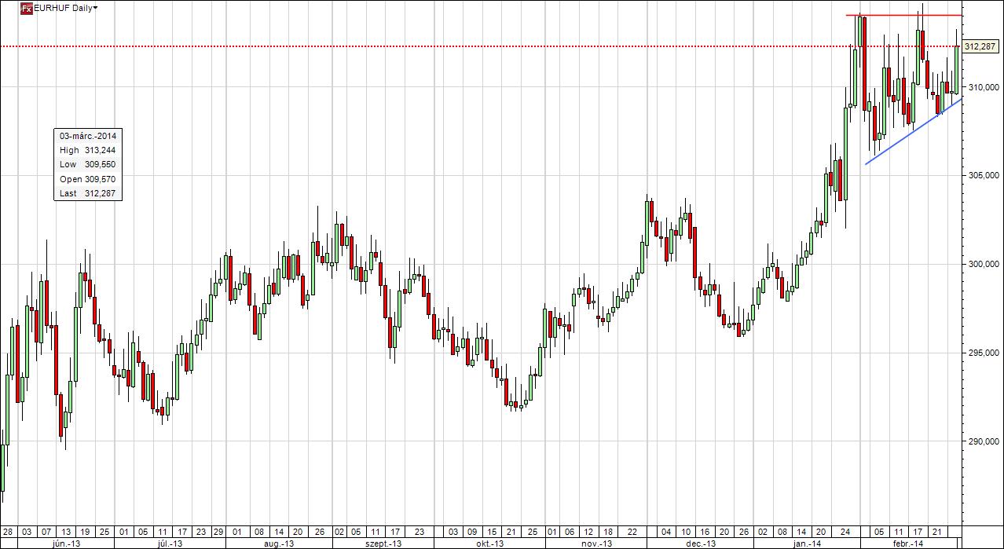Click the okt.-13 month label

pyautogui.click(x=489, y=544)
